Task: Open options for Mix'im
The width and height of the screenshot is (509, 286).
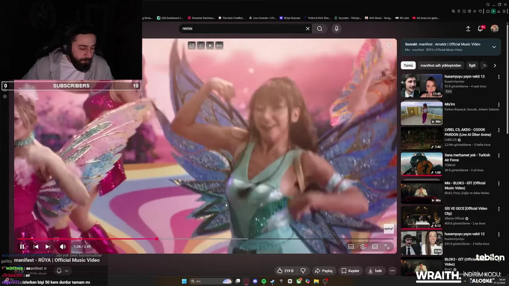Action: [x=499, y=105]
